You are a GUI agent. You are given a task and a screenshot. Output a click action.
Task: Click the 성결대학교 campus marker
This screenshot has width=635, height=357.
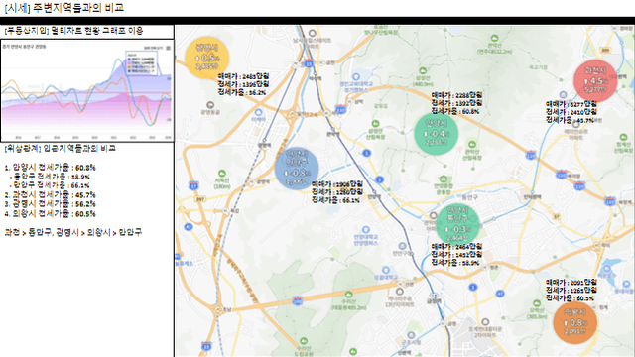[x=386, y=270]
